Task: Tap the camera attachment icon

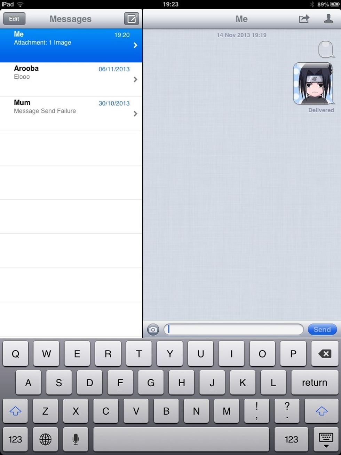Action: point(153,329)
